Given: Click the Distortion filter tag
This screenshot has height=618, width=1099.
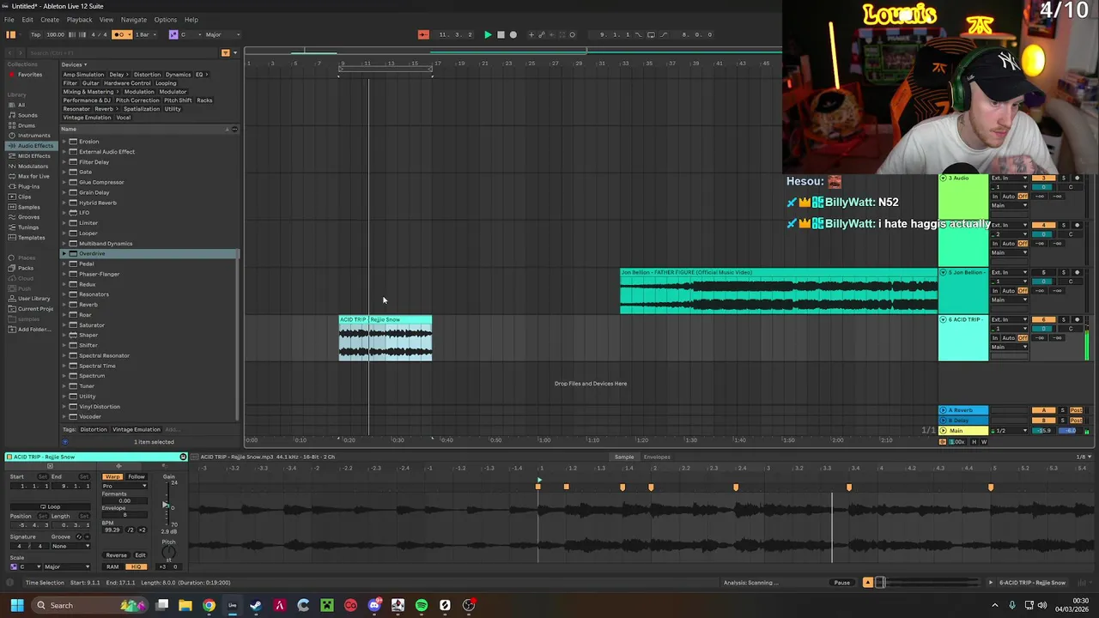Looking at the screenshot, I should pos(147,75).
